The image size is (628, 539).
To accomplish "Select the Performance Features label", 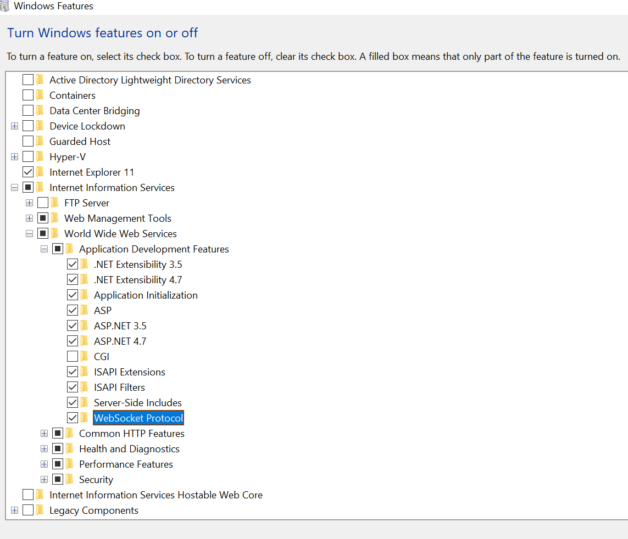I will tap(126, 464).
